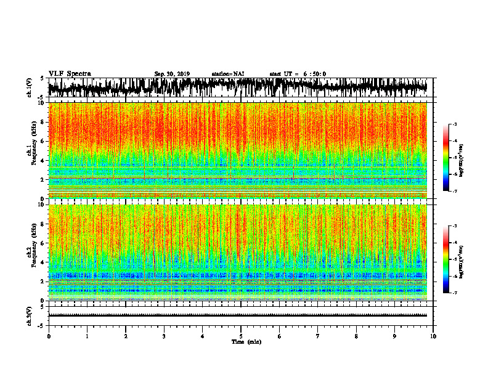The height and width of the screenshot is (377, 488).
Task: Click the "-7" value on ch.2 colorbar
Action: click(x=455, y=293)
